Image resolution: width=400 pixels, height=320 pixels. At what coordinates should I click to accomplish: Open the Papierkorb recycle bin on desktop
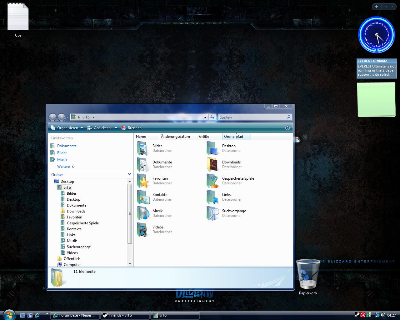click(308, 277)
